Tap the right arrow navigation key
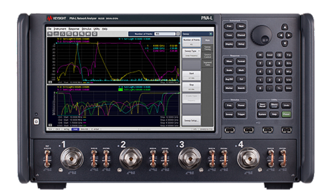The image size is (325, 195). [x=289, y=35]
